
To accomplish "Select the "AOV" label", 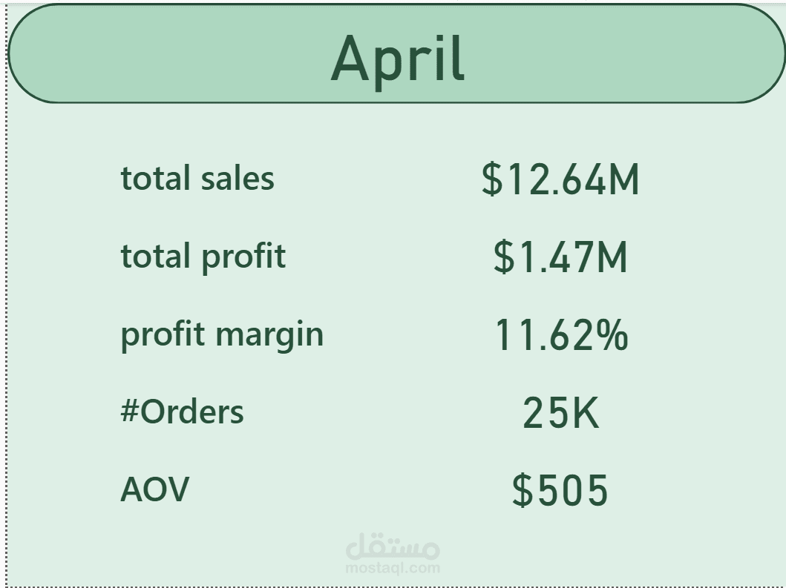I will pyautogui.click(x=155, y=489).
